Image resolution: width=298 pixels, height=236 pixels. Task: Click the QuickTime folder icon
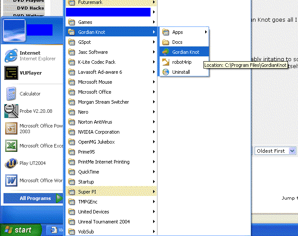pos(72,172)
